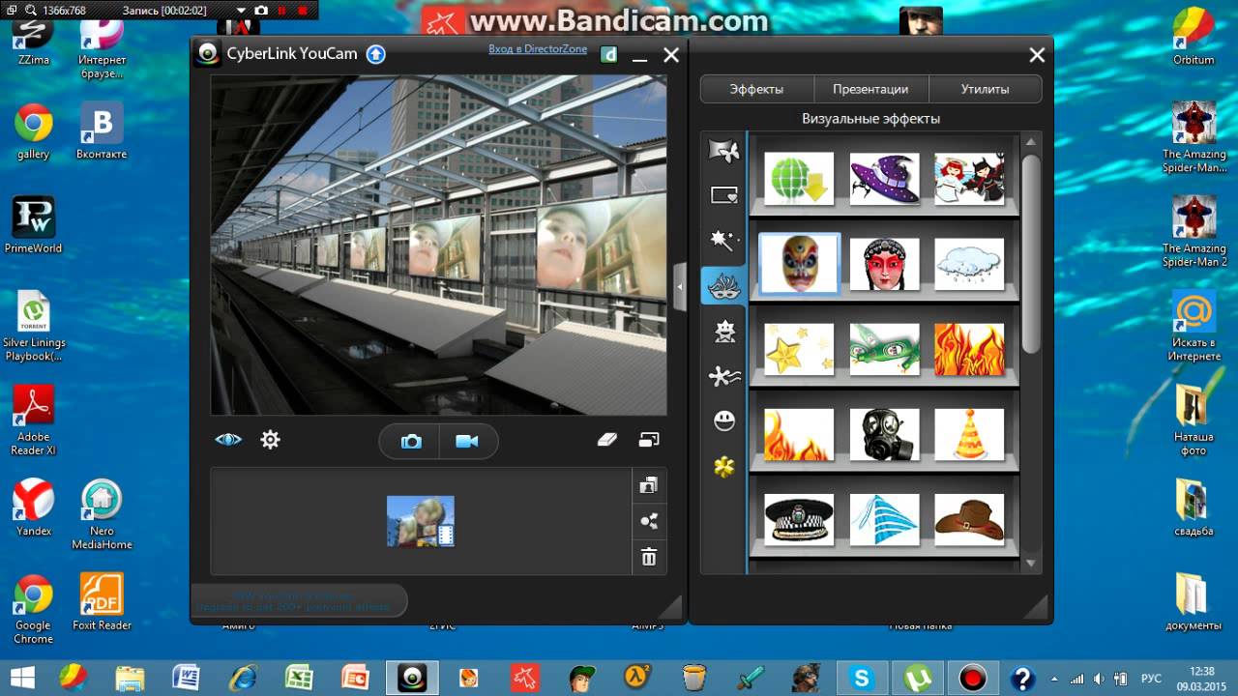
Task: Apply the Peking opera face mask effect
Action: 884,264
